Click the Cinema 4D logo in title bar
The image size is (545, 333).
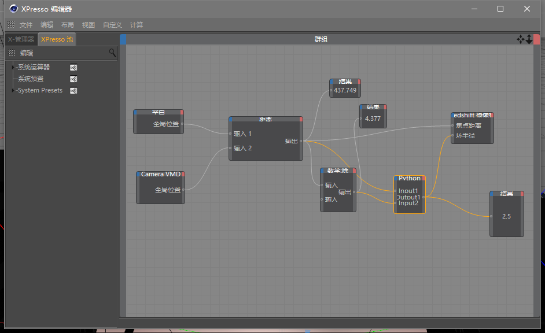13,9
